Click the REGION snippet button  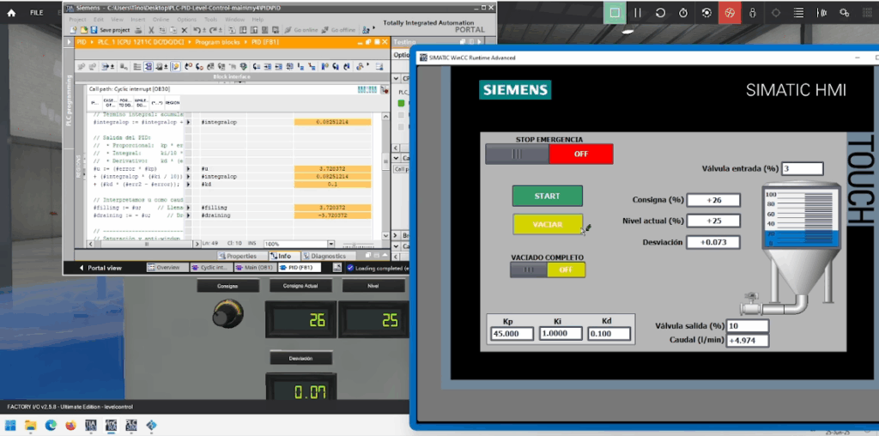[172, 102]
